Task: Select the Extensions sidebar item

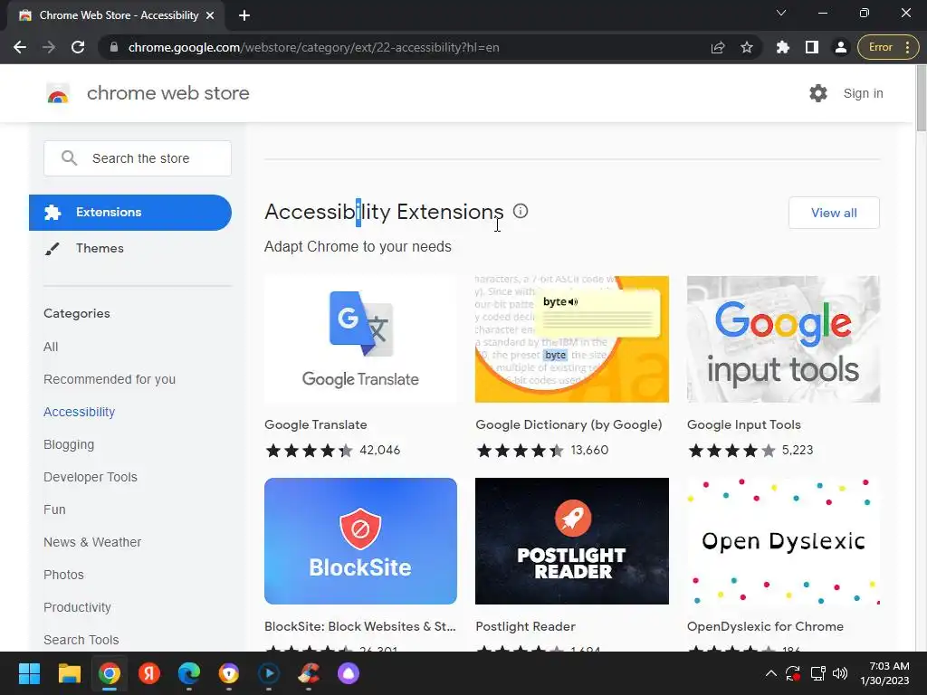Action: 130,212
